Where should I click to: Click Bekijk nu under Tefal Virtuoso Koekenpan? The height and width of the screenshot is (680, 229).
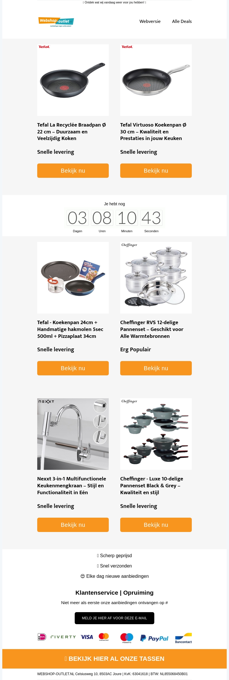click(156, 171)
